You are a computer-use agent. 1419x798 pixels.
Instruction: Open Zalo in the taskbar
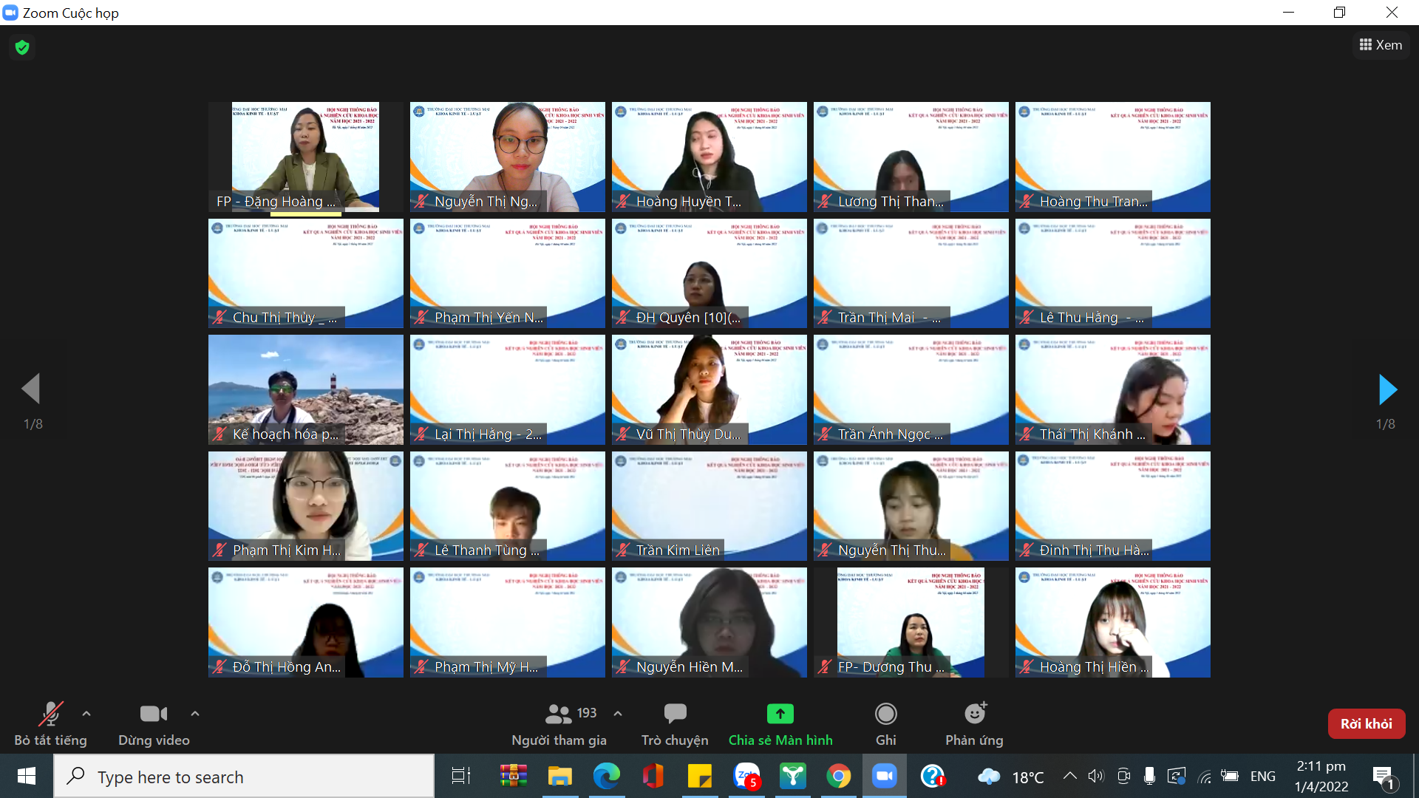746,777
